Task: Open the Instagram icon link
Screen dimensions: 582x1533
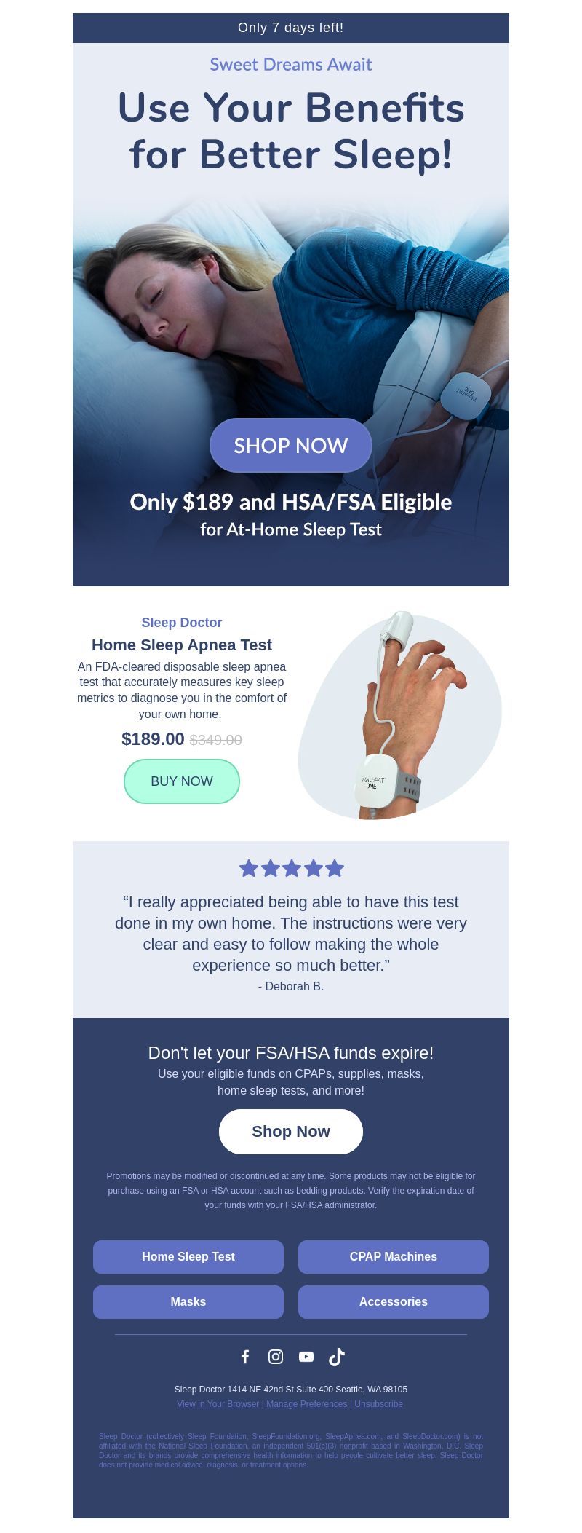Action: tap(276, 1357)
